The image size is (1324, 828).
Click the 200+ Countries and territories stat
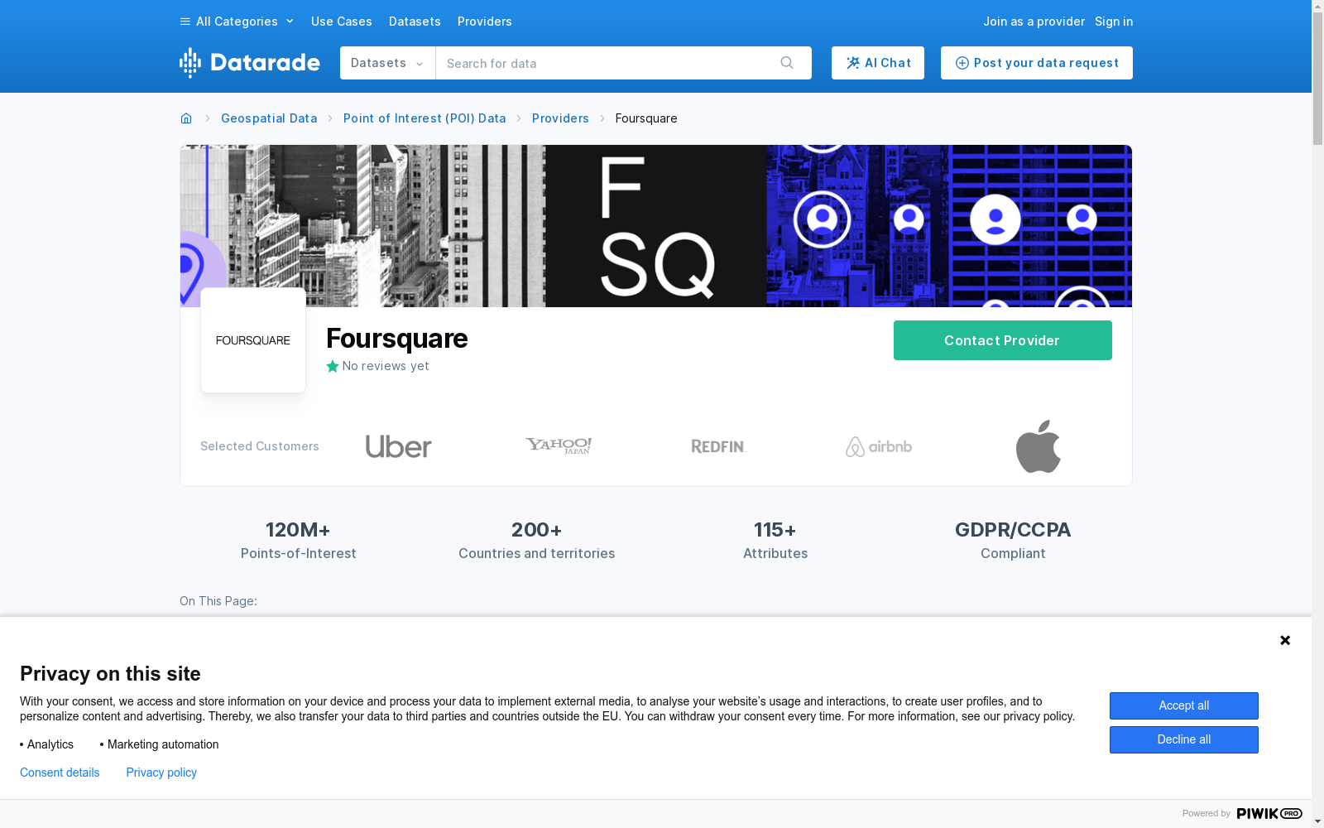click(x=537, y=540)
